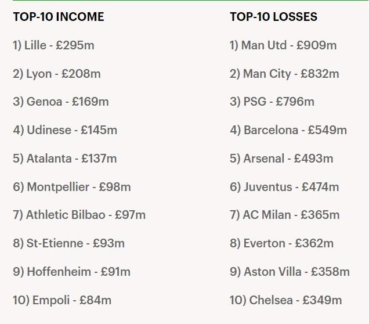Select the Lille £295m entry
The image size is (369, 324).
click(x=53, y=45)
